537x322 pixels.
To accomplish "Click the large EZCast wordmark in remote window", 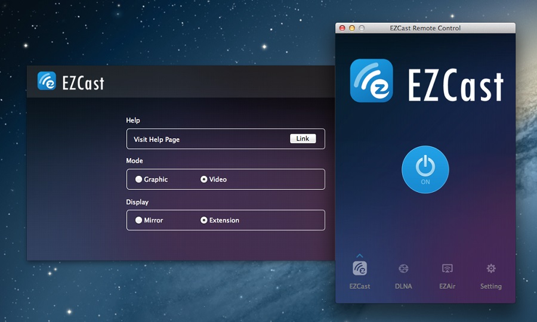I will click(x=456, y=85).
